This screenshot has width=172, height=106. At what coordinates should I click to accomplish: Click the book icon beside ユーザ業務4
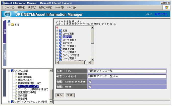click(x=61, y=58)
